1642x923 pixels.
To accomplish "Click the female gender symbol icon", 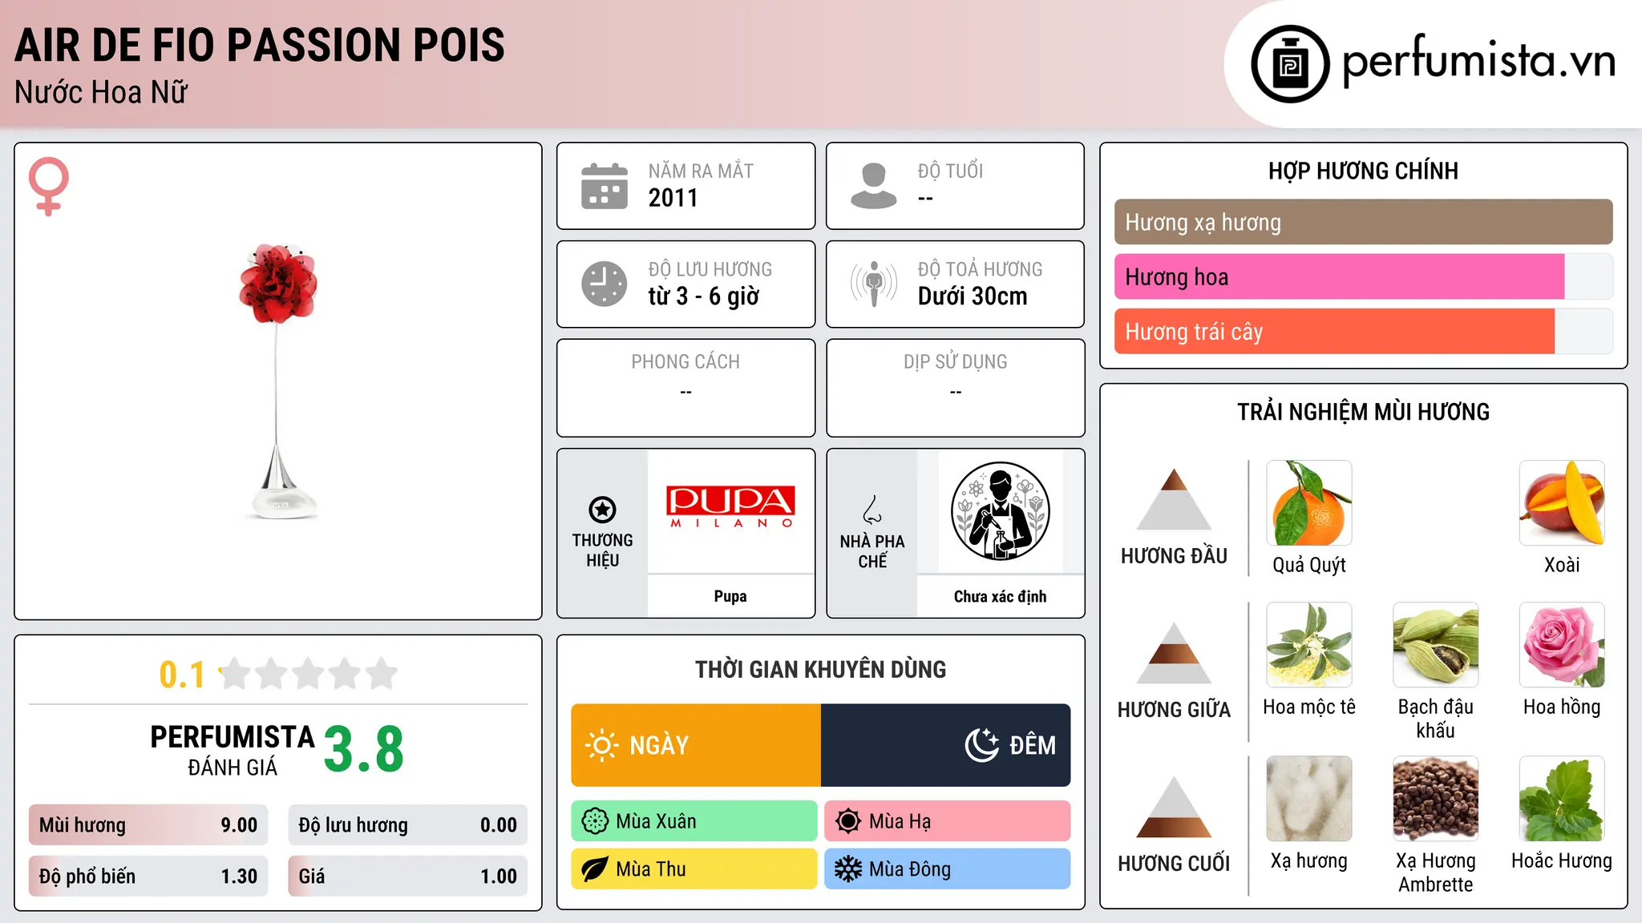I will [48, 187].
